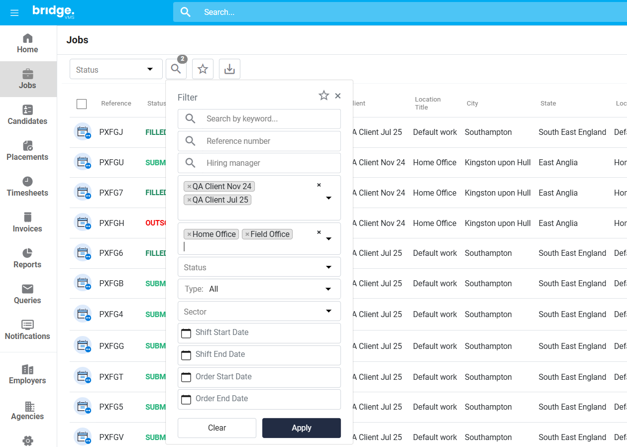Image resolution: width=627 pixels, height=447 pixels.
Task: Expand the Type: All dropdown
Action: [259, 289]
